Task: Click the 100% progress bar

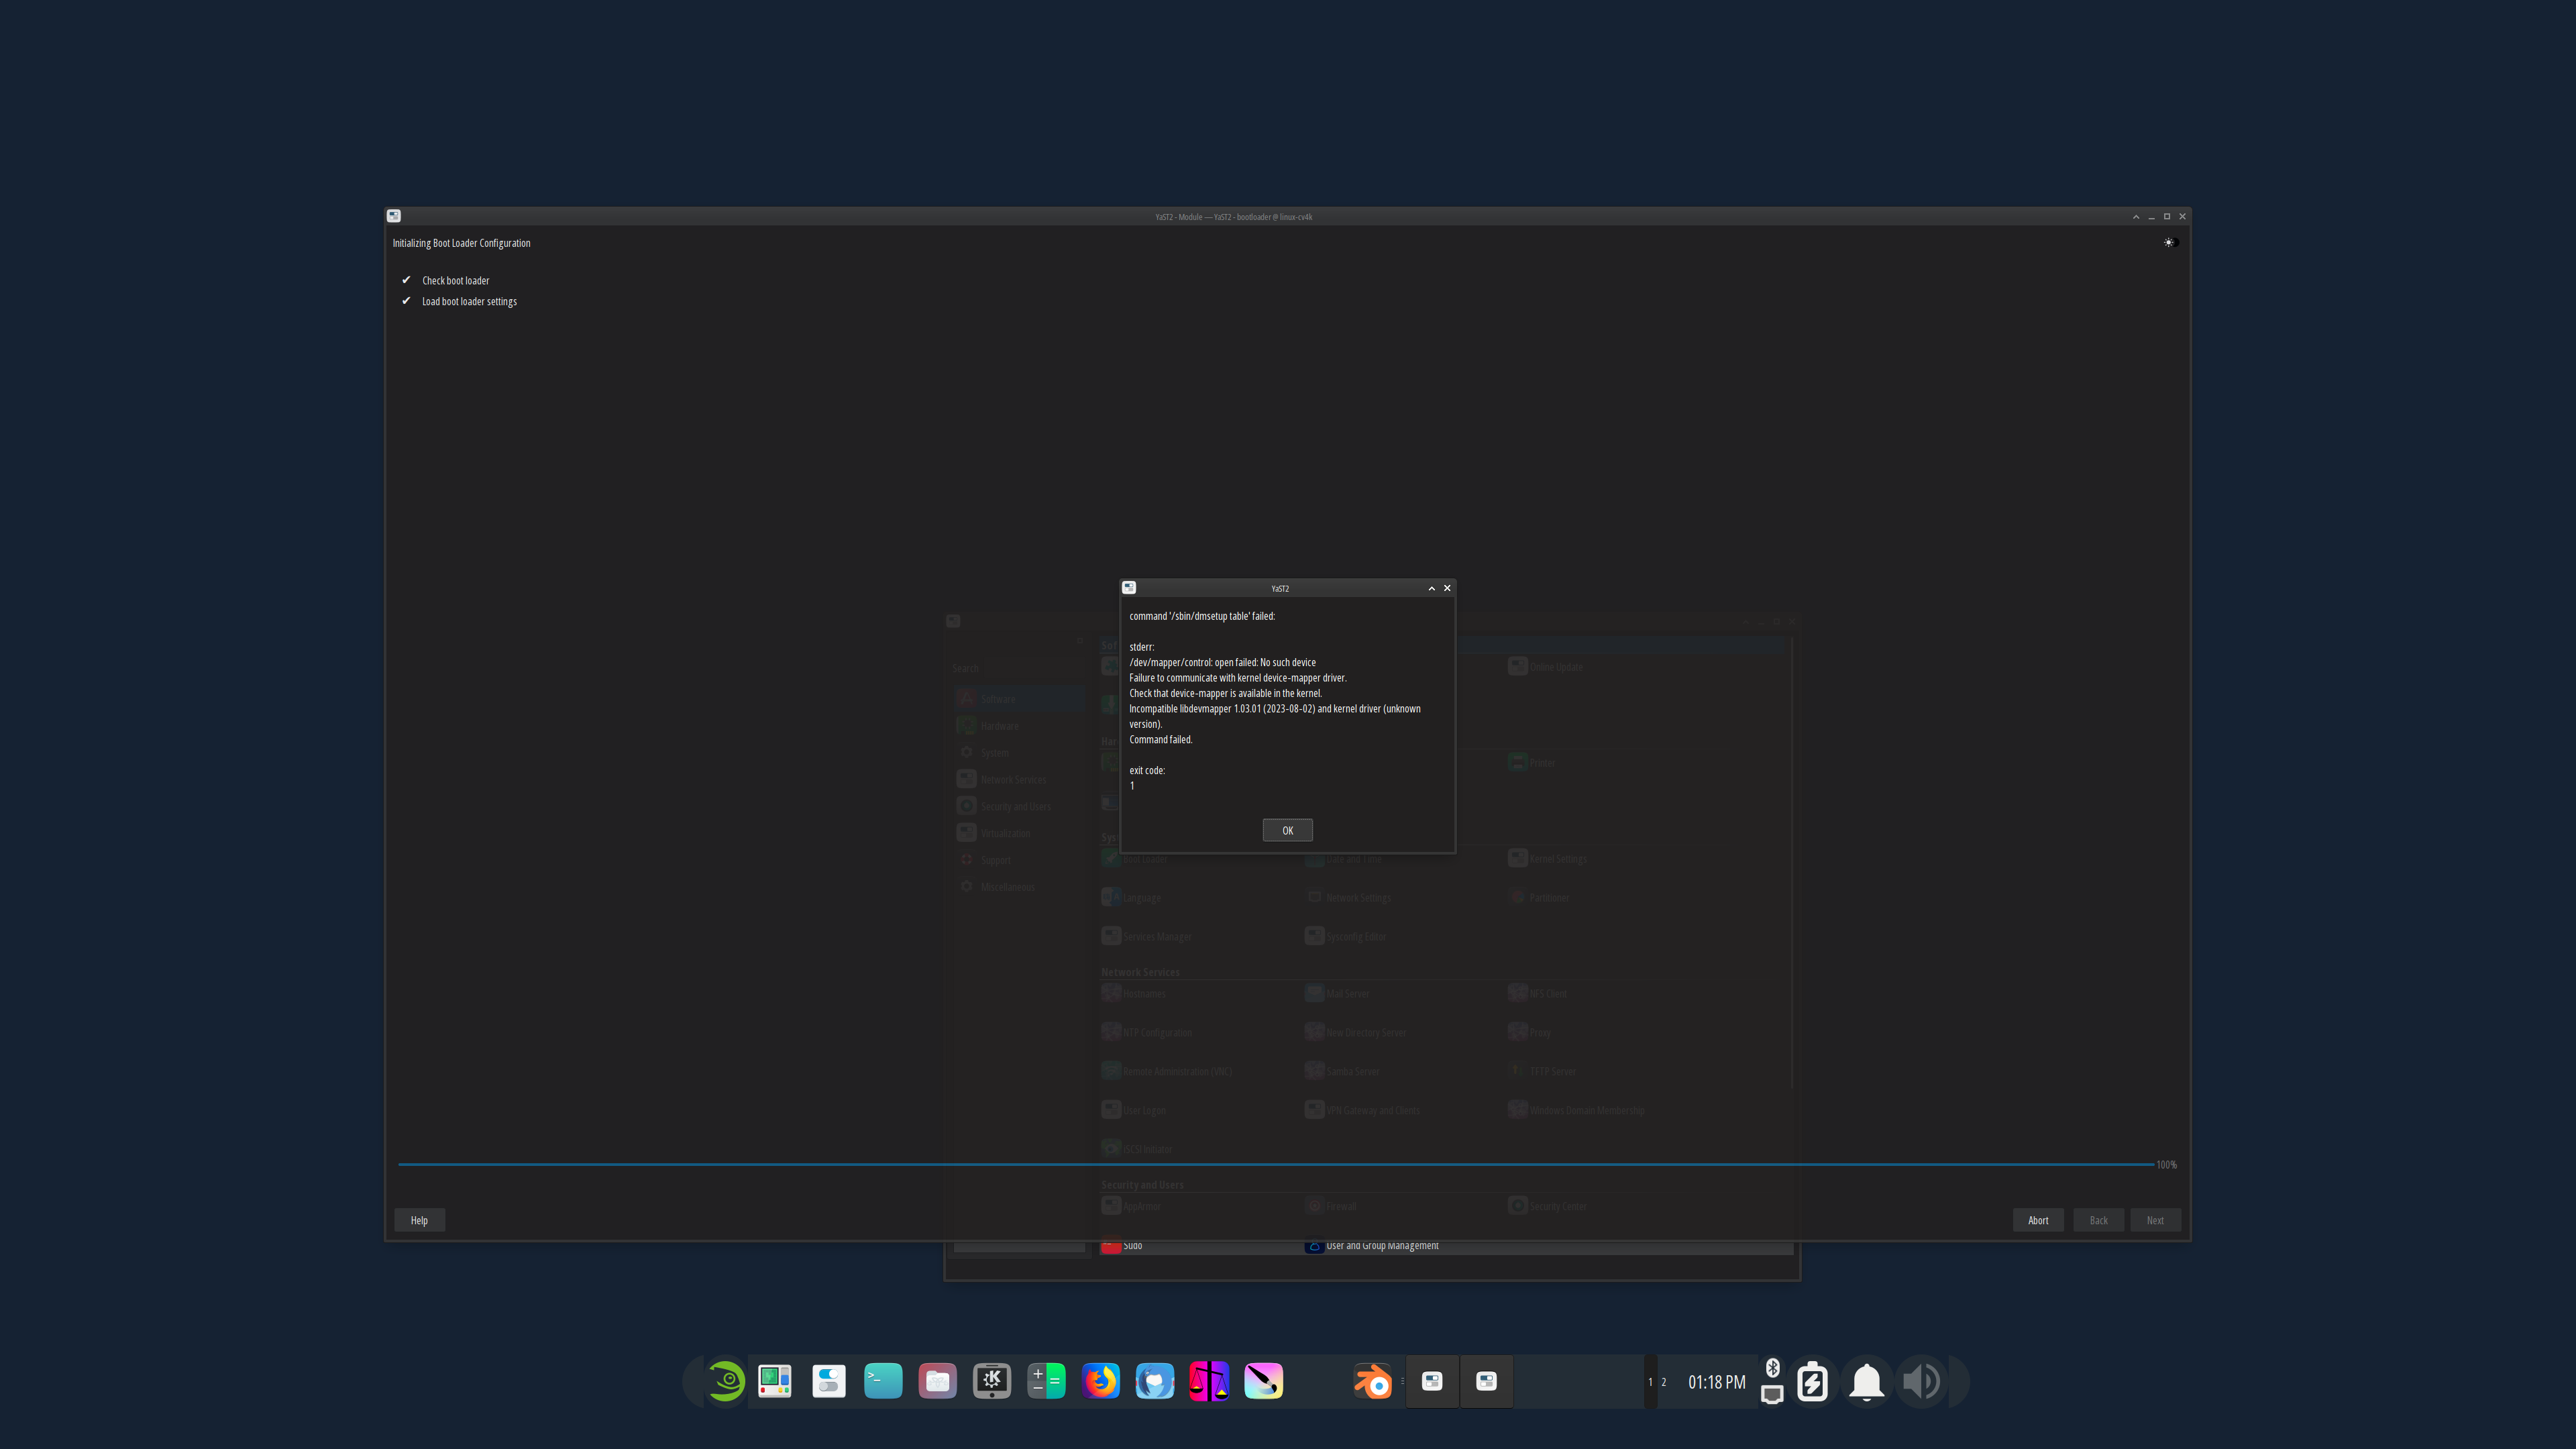Action: [x=1275, y=1164]
